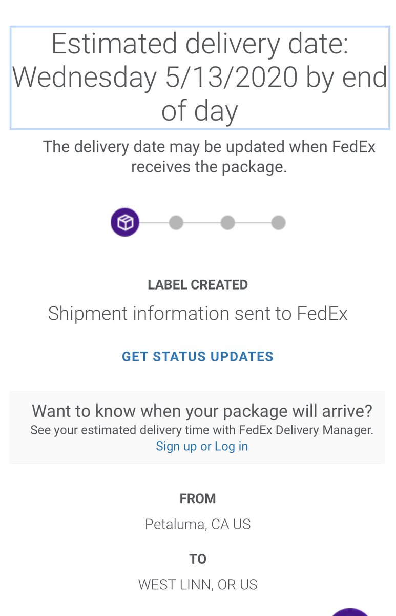Click the second gray progress dot
The image size is (396, 616).
tap(176, 223)
